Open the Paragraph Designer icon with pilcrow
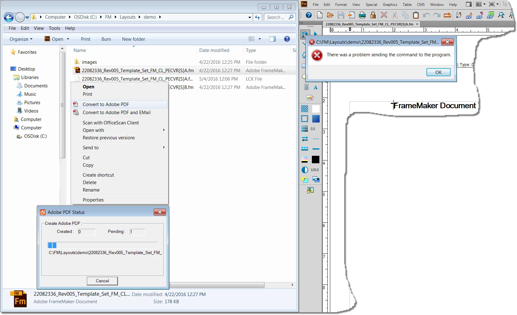 (480, 15)
